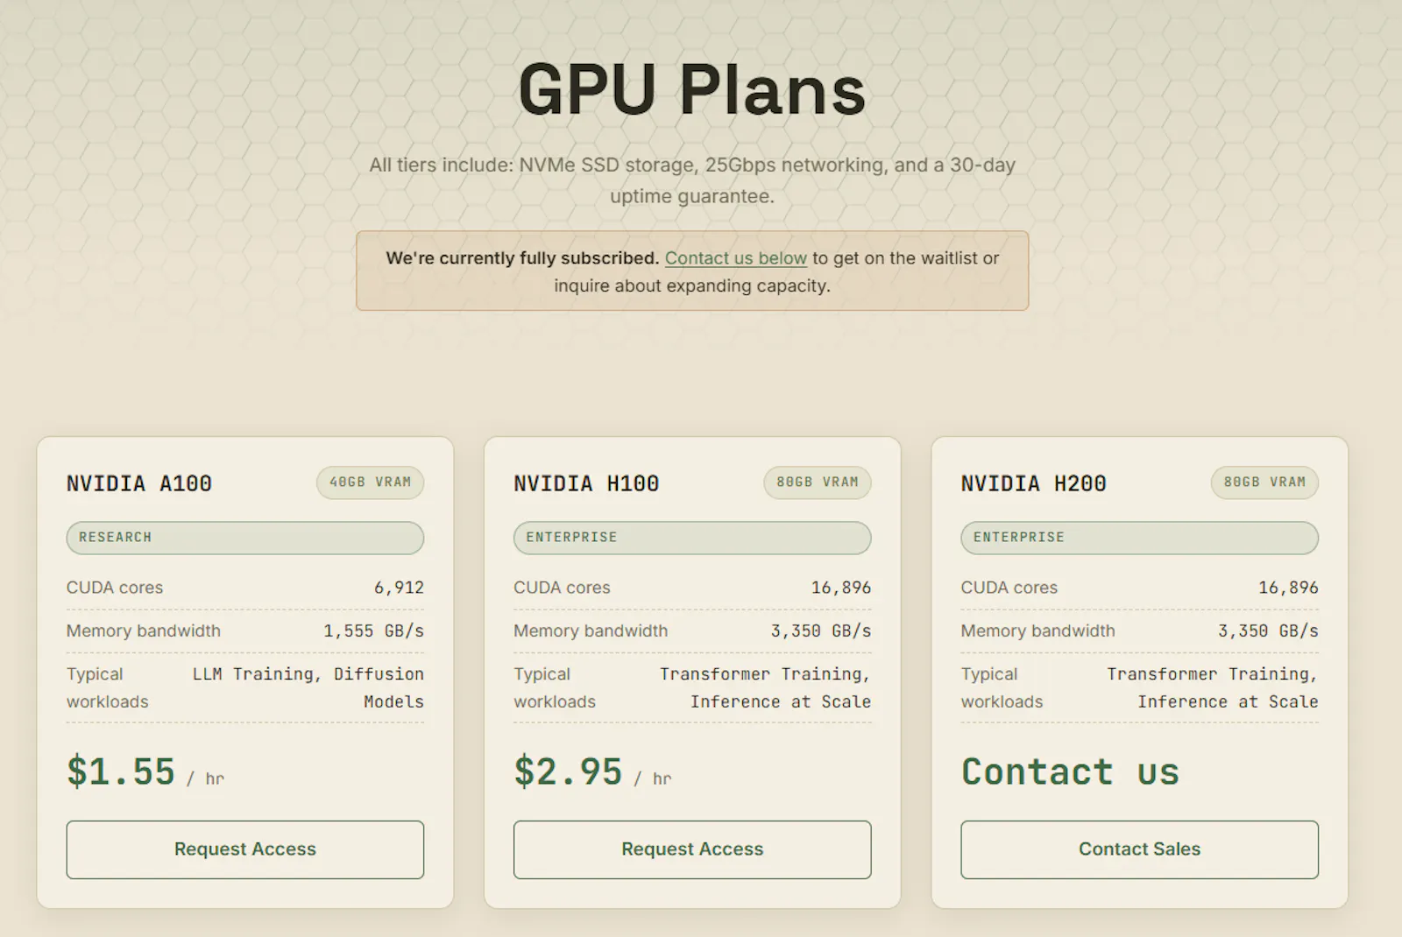Request Access for the NVIDIA A100 plan
The image size is (1402, 937).
coord(245,849)
